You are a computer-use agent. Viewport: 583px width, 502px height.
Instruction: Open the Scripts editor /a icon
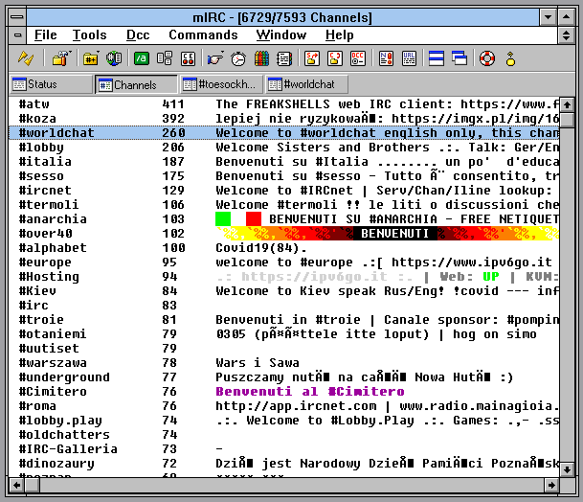click(x=142, y=58)
